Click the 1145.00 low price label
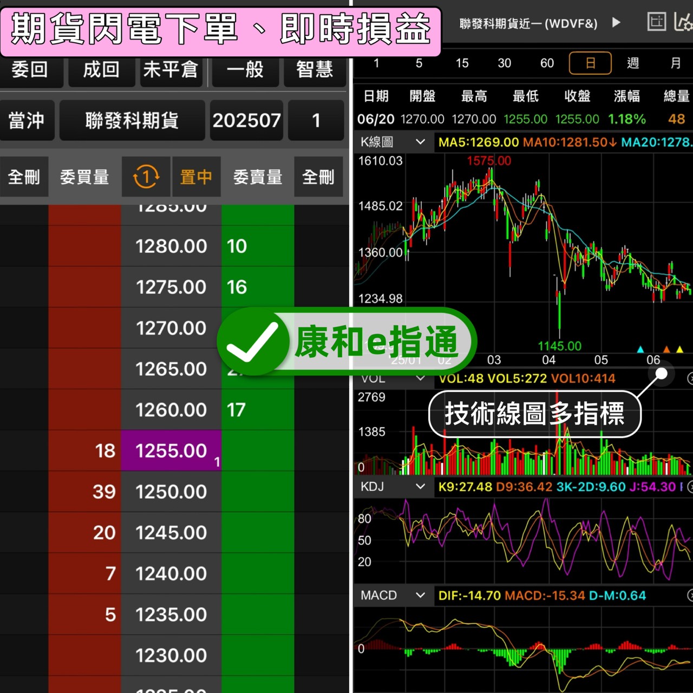693x693 pixels. tap(559, 346)
